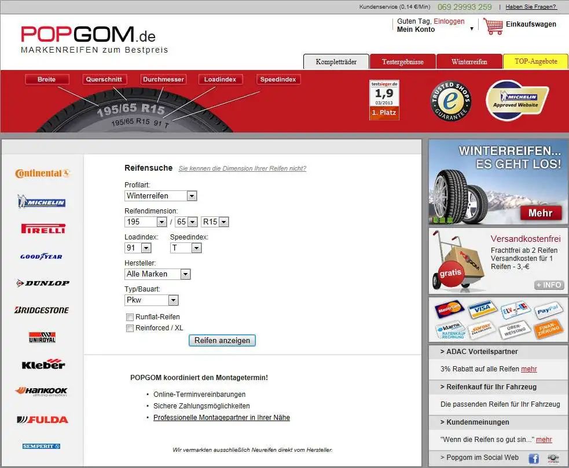This screenshot has width=569, height=468.
Task: Switch to the Kompletträder tab
Action: 336,62
